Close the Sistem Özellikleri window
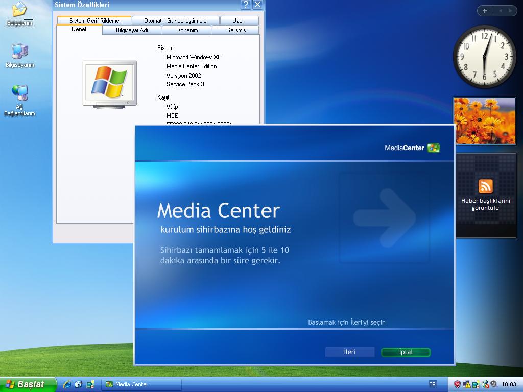 (257, 4)
